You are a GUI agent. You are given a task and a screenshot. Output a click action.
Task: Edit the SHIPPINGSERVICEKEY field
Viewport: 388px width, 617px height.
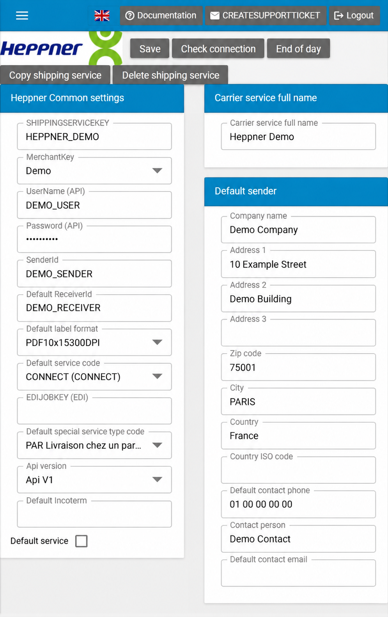click(94, 137)
